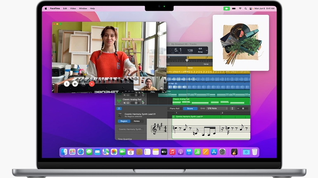Start screen sharing from FaceTime call controls

pos(83,84)
